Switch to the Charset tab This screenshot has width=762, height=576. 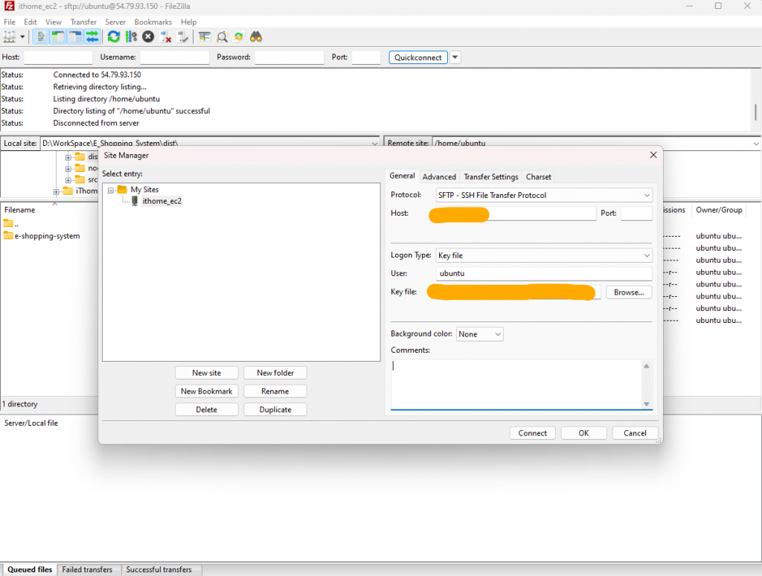coord(539,177)
